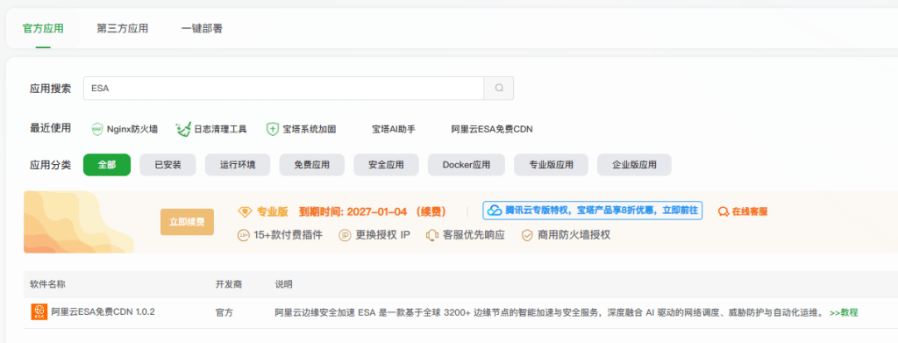Click the search magnifier icon button
898x343 pixels.
(499, 89)
